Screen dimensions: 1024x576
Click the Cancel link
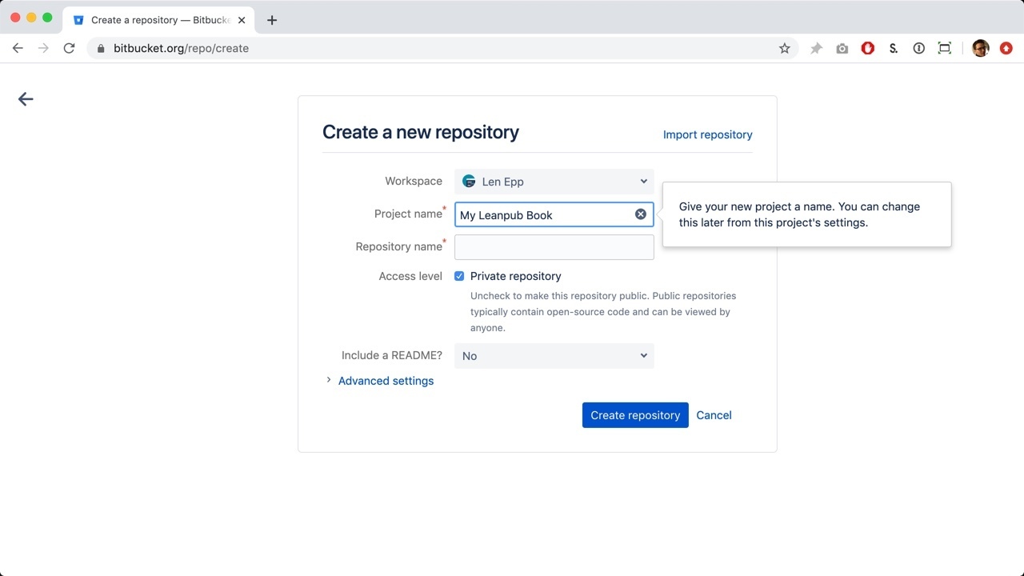714,415
